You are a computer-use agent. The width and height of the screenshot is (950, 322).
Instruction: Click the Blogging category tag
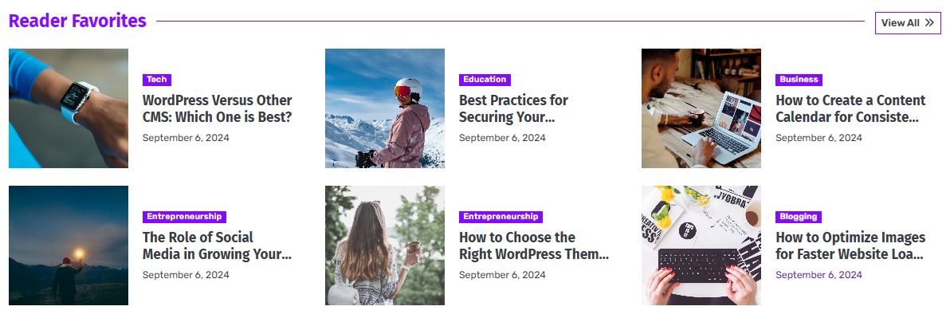(x=798, y=217)
